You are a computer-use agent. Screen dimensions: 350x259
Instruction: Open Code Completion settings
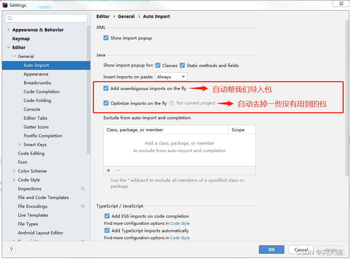(42, 92)
